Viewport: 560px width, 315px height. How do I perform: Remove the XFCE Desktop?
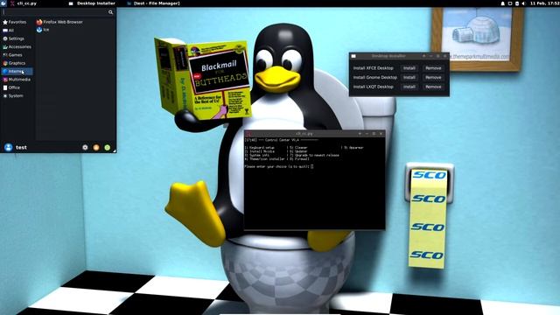pos(433,68)
